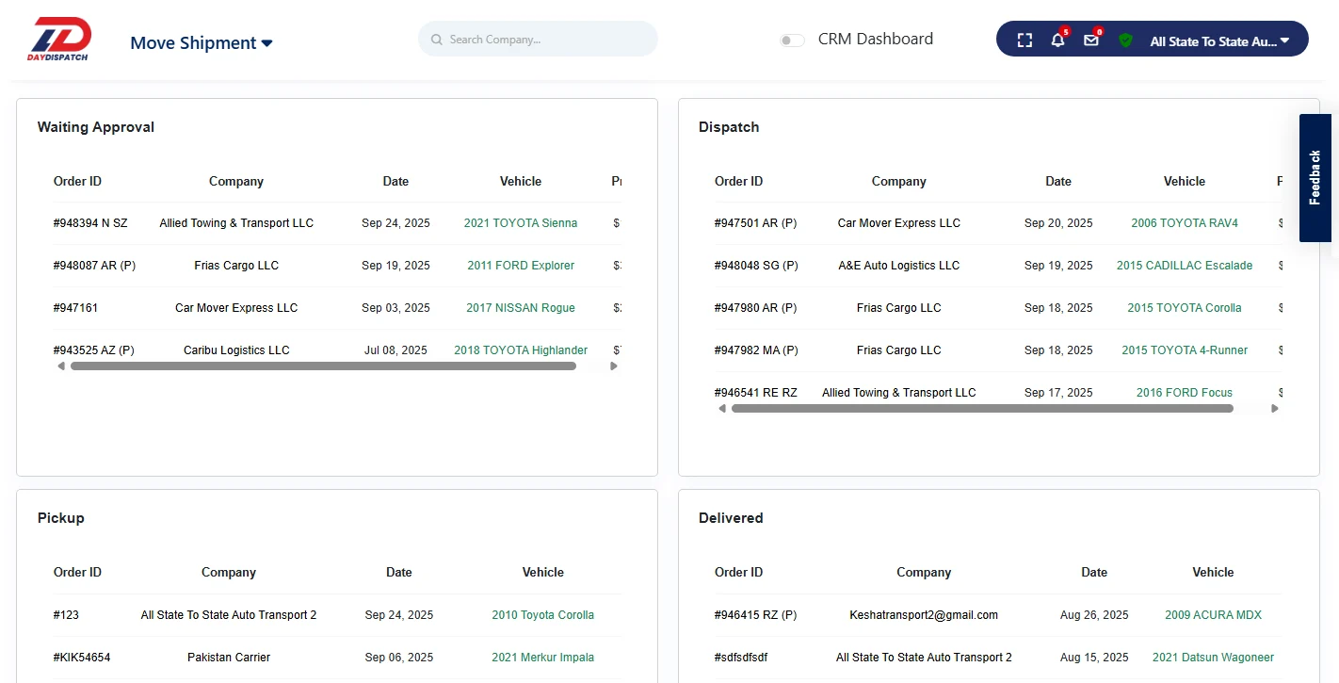Click the Sep 06, 2025 date cell
Image resolution: width=1339 pixels, height=683 pixels.
pos(399,658)
